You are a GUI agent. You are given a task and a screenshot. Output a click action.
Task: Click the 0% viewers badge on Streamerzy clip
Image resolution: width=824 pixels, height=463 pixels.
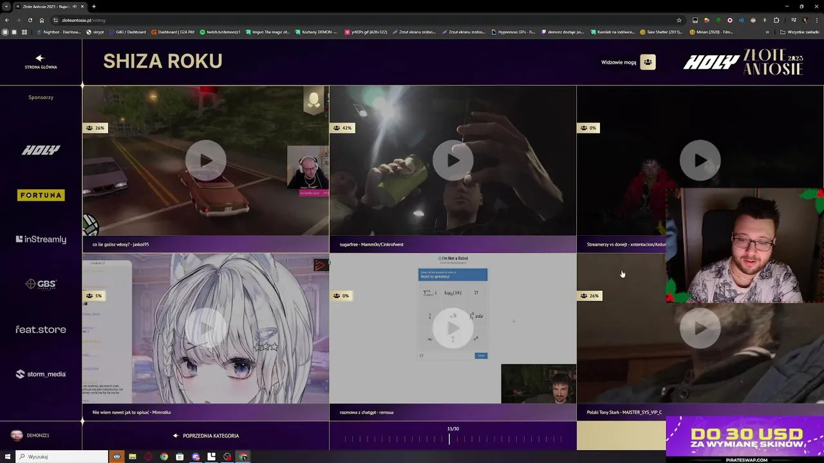588,128
